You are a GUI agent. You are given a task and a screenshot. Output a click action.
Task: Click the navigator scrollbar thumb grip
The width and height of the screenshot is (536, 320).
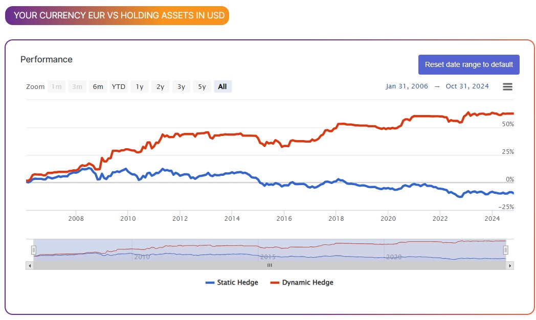[270, 266]
